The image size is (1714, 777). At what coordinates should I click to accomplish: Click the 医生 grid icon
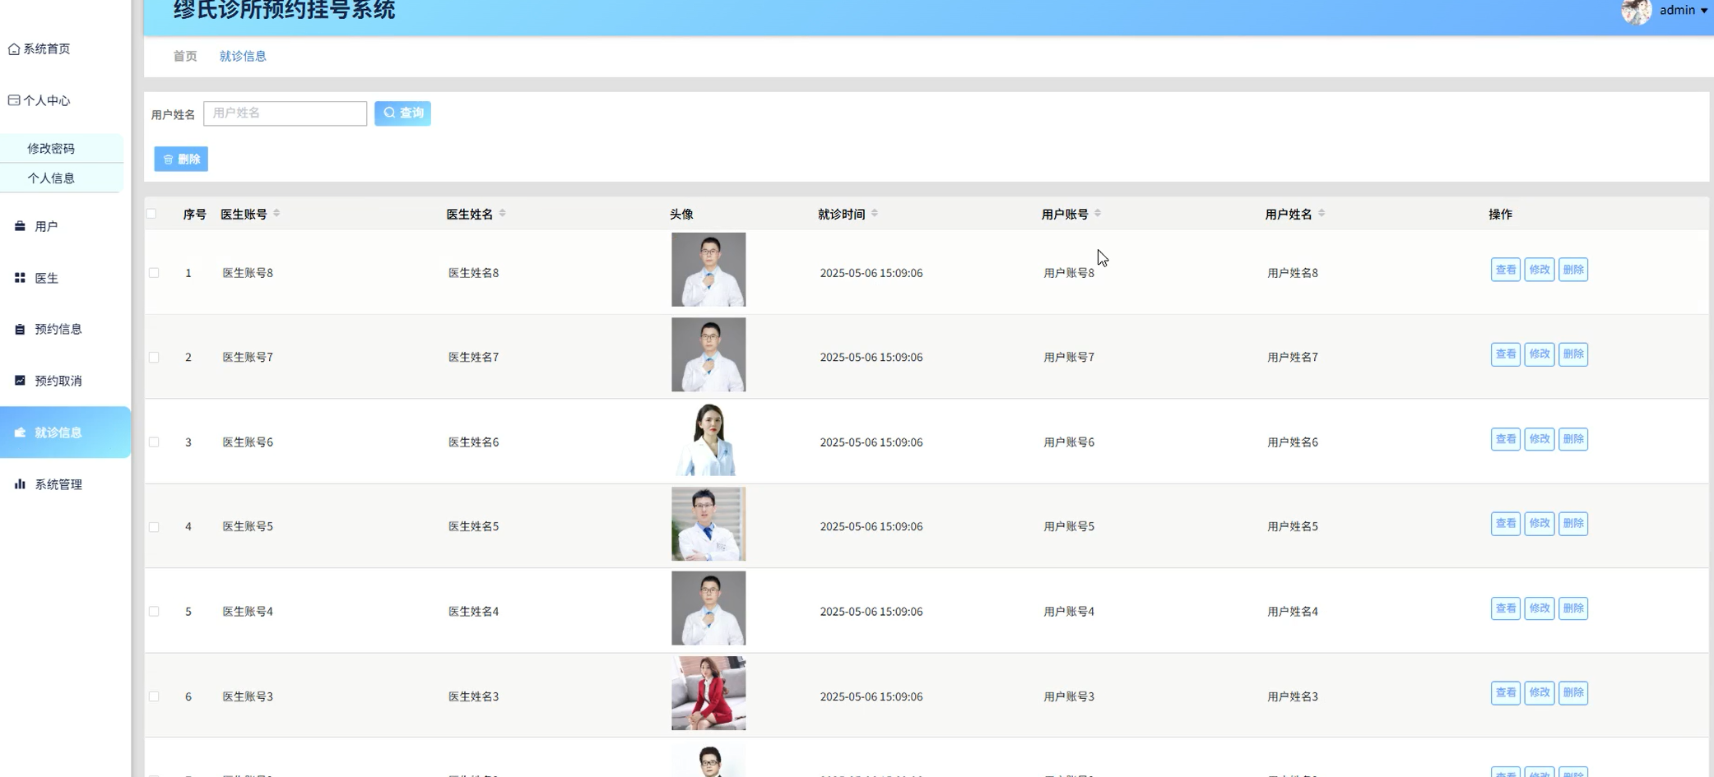pyautogui.click(x=20, y=278)
